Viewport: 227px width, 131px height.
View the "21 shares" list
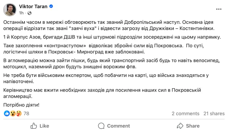pos(214,113)
